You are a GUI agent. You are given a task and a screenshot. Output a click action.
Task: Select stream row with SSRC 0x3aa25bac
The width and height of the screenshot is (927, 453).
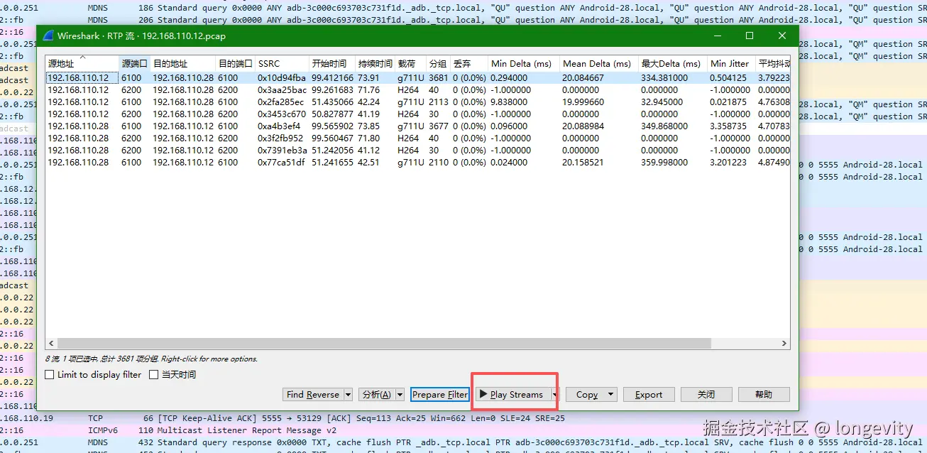click(x=417, y=90)
